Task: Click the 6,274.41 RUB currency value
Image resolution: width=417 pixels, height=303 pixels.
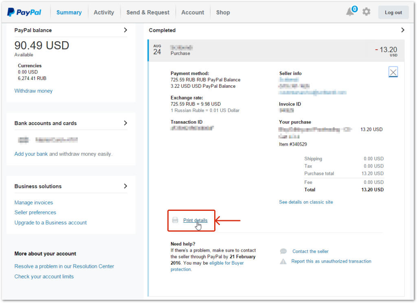Action: pyautogui.click(x=32, y=78)
